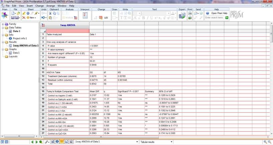Screen dimensions: 273x145
Task: Select Project info 1 in the navigator
Action: (x=20, y=38)
